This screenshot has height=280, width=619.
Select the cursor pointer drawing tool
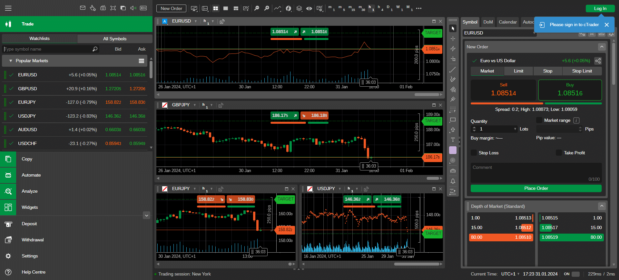(453, 29)
